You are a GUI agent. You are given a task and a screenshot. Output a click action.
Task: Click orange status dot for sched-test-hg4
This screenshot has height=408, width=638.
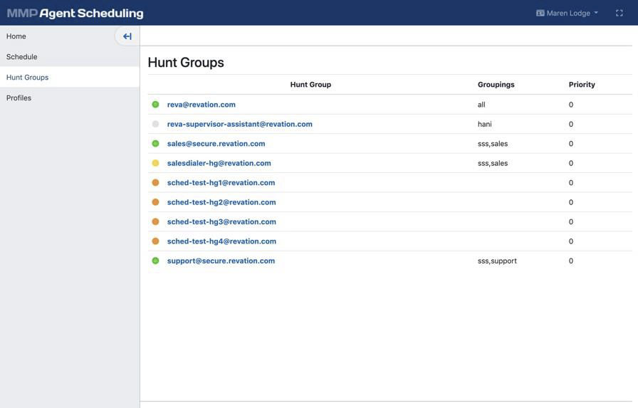(155, 241)
